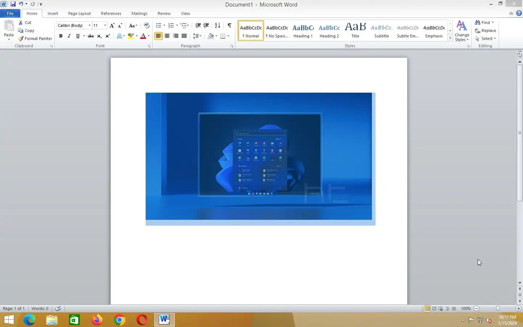Cut the selection with the scissors icon
Viewport: 523px width, 327px height.
coord(21,23)
